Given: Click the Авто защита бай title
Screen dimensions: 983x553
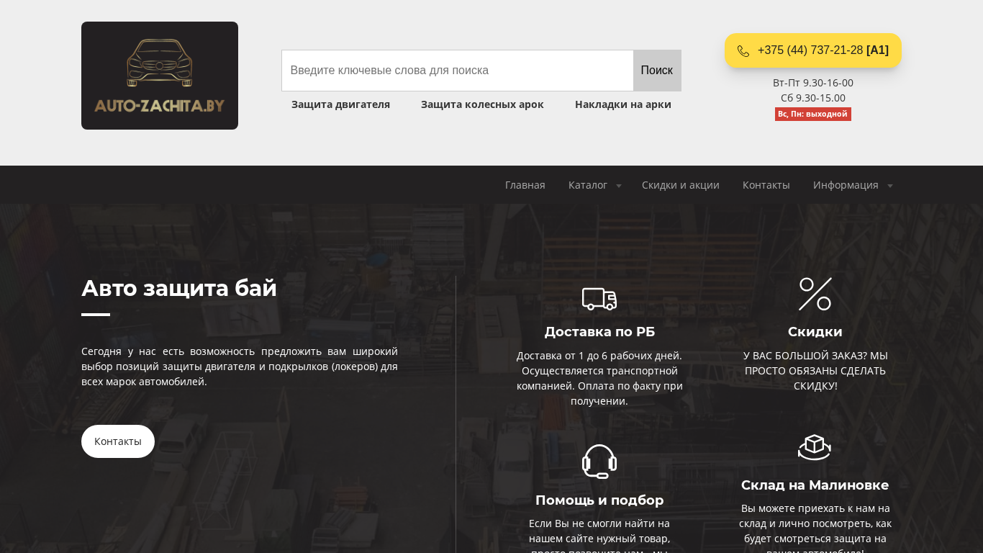Looking at the screenshot, I should click(179, 288).
